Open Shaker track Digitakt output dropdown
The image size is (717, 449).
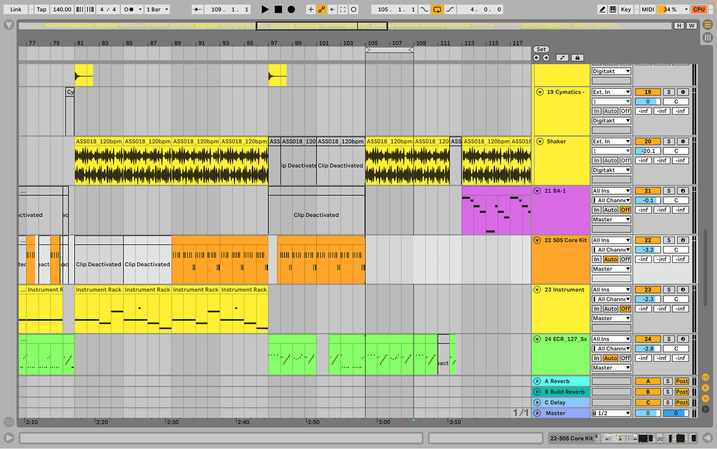click(x=611, y=170)
